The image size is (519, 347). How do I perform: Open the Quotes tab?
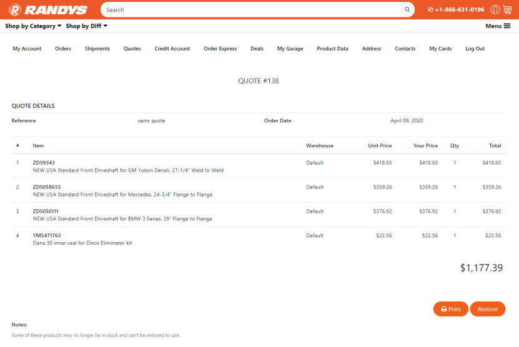[132, 49]
